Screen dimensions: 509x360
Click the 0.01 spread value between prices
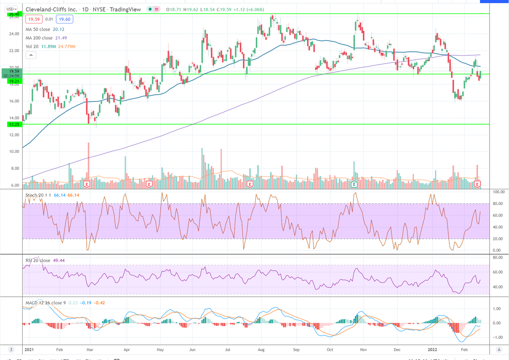point(49,19)
